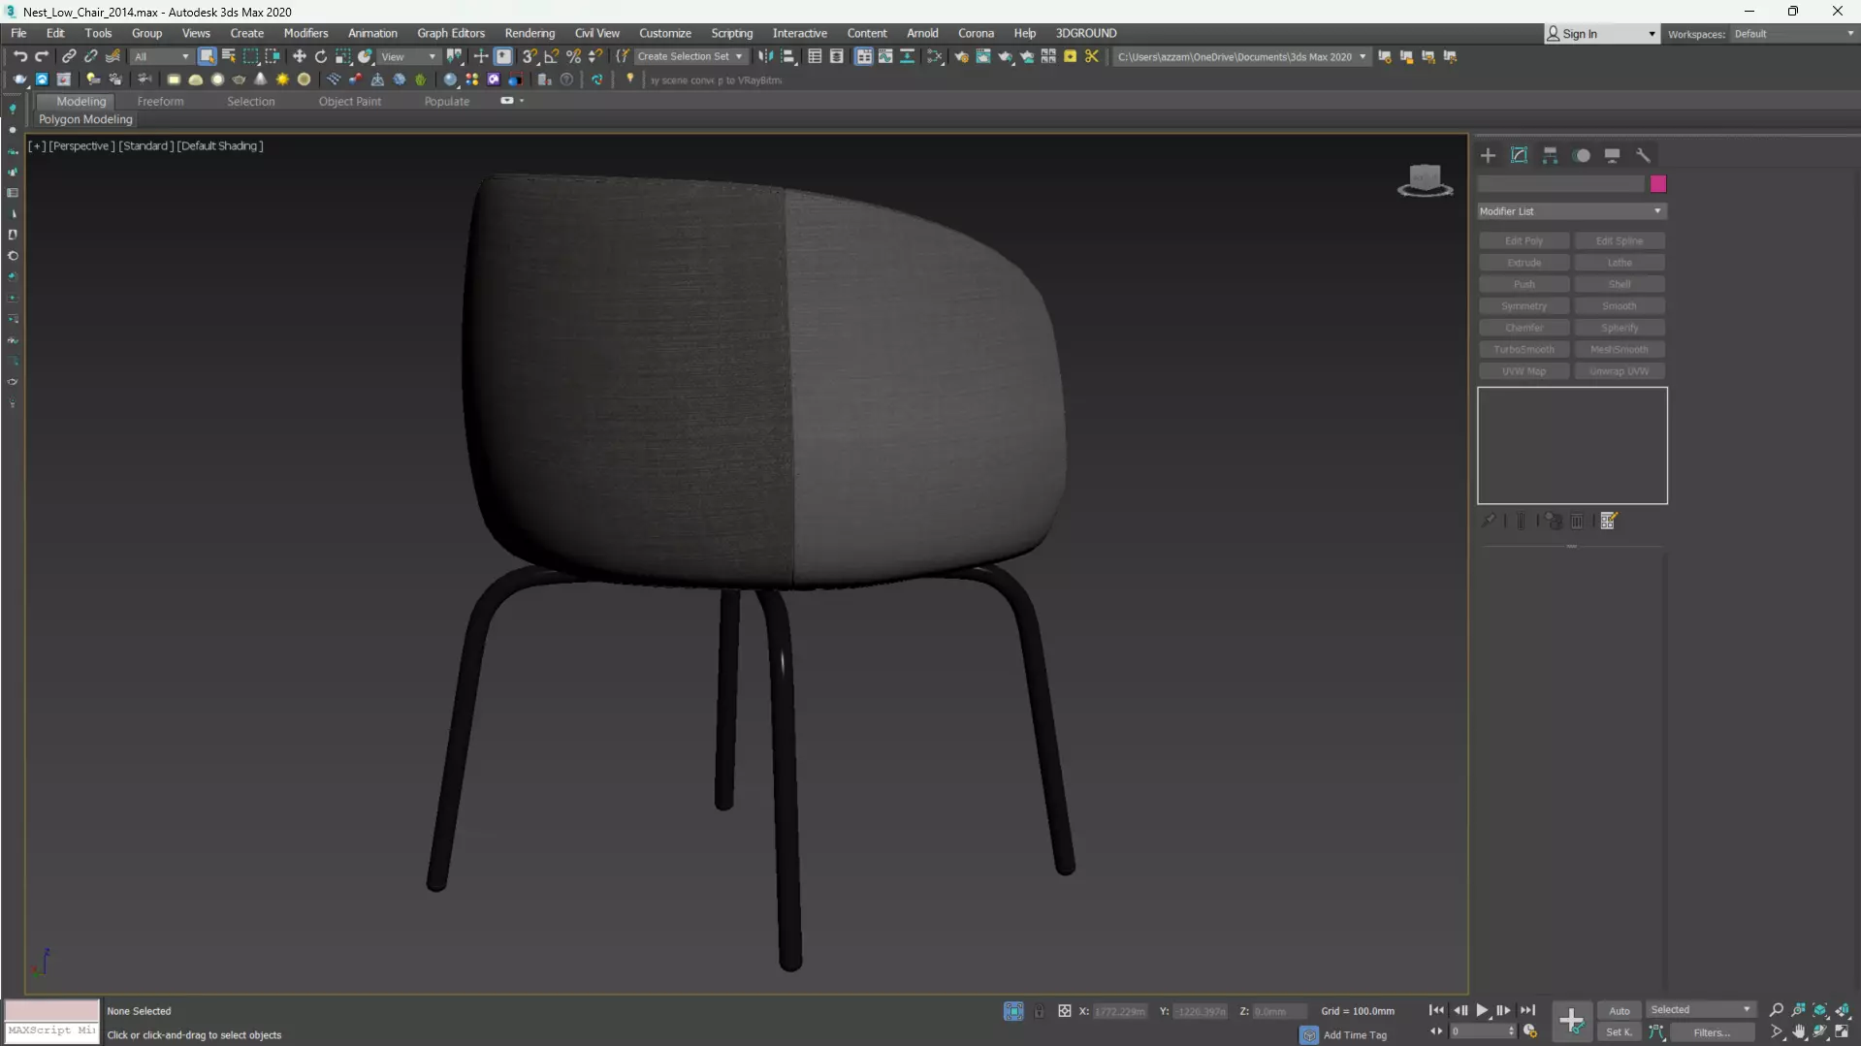This screenshot has width=1861, height=1046.
Task: Click the Play Animation button
Action: pos(1482,1010)
